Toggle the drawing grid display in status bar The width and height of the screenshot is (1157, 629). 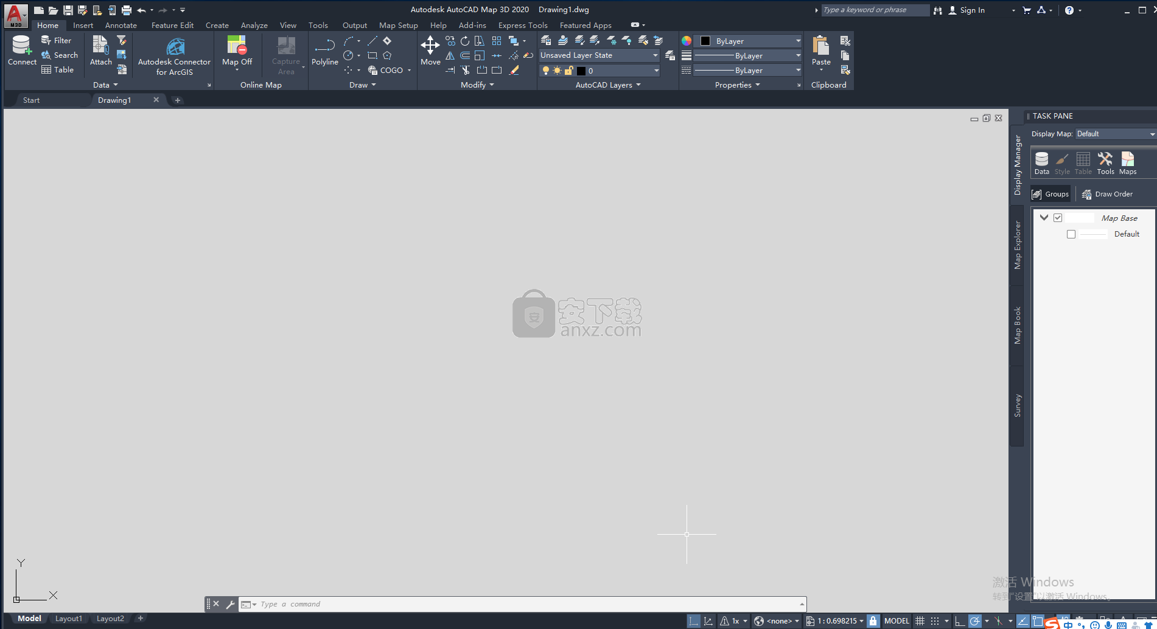point(920,621)
